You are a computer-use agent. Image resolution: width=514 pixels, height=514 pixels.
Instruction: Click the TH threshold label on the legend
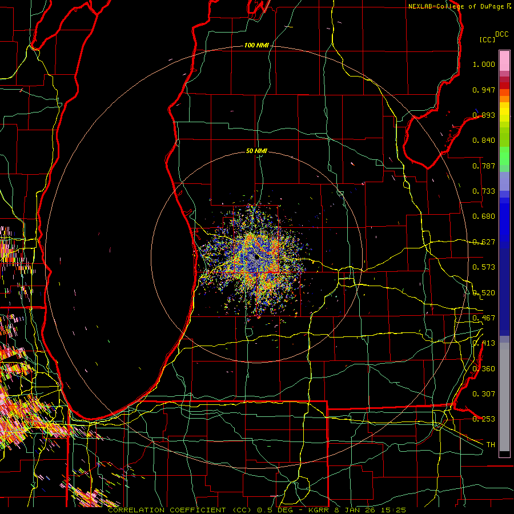(491, 445)
